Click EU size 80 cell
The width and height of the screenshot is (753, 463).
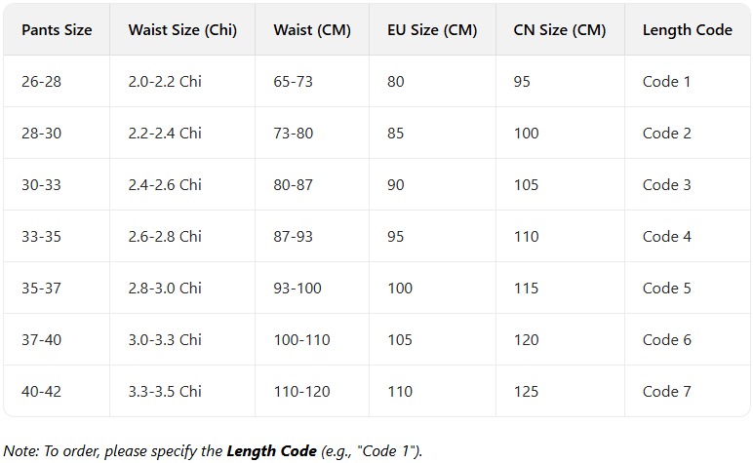coord(395,82)
